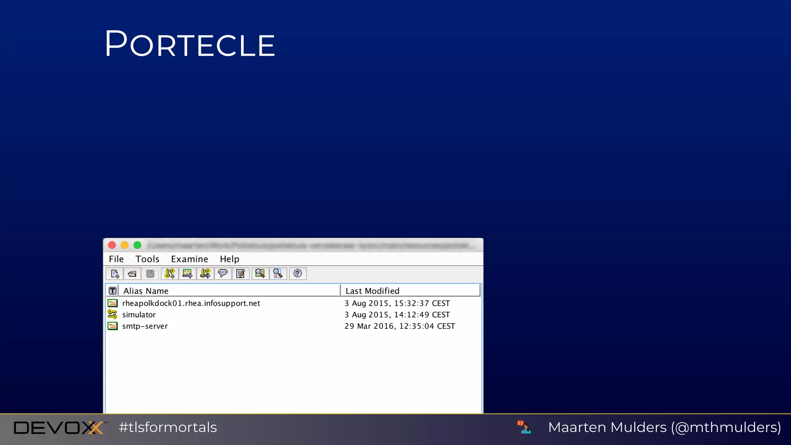The image size is (791, 445).
Task: Click the Import Trusted Certificate icon
Action: point(187,274)
